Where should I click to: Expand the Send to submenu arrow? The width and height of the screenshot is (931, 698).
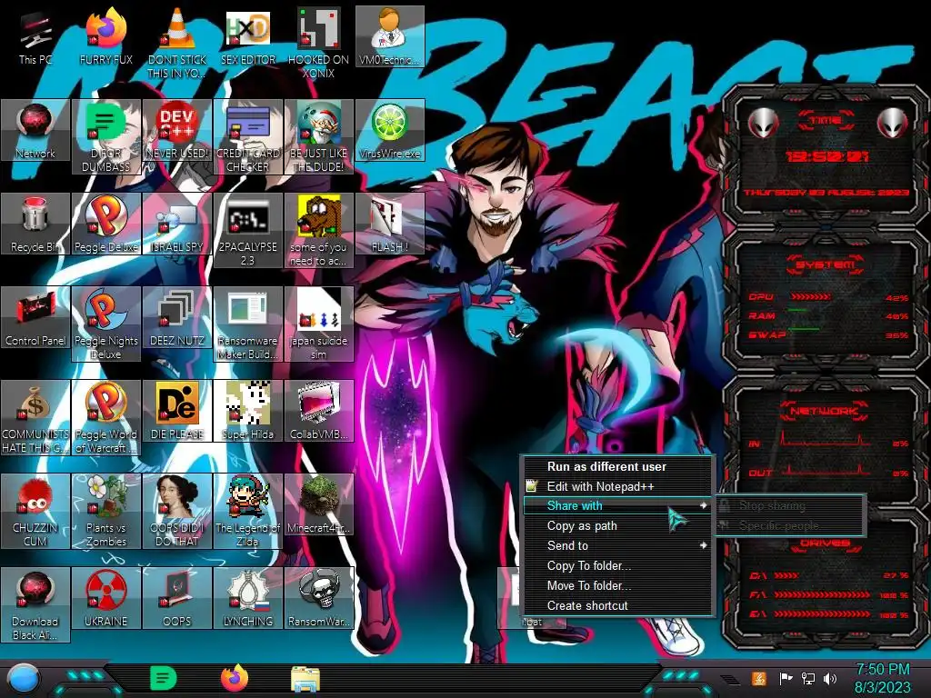(x=704, y=545)
